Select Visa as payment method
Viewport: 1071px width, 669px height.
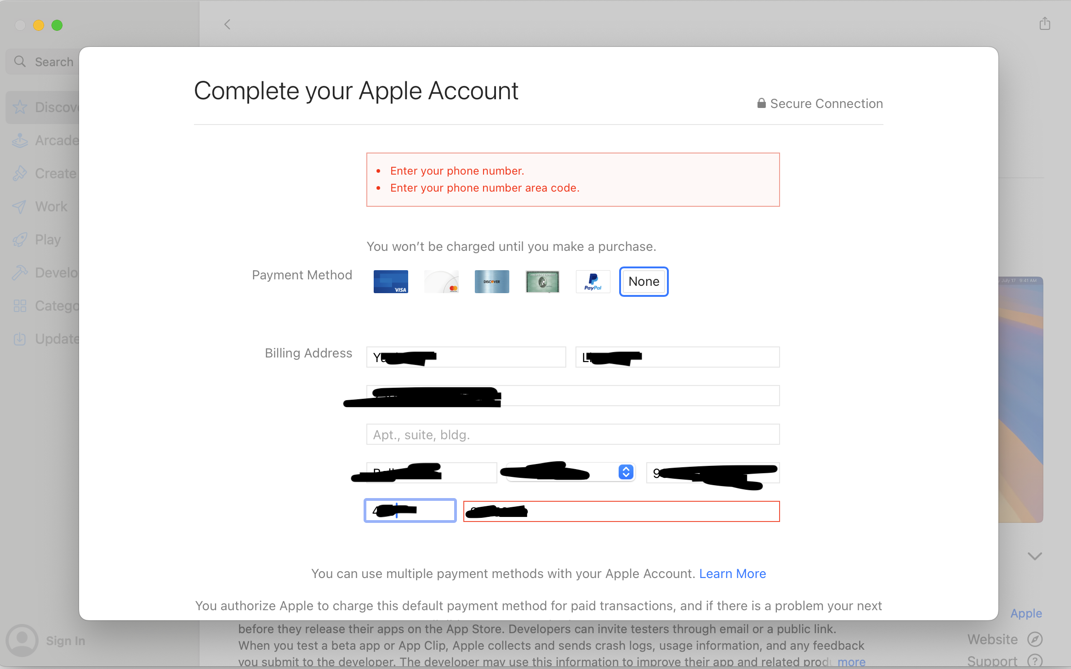[x=391, y=282]
